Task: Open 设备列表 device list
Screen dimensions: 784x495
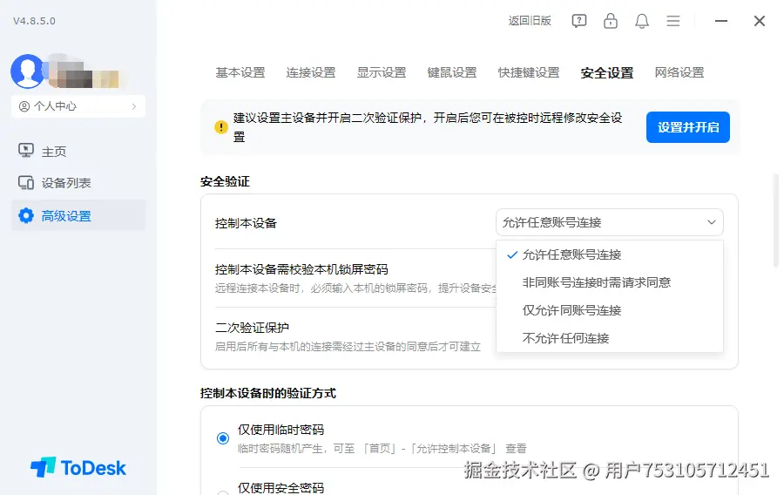Action: pos(66,183)
